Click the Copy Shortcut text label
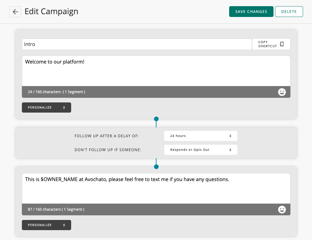The height and width of the screenshot is (240, 312). point(267,44)
